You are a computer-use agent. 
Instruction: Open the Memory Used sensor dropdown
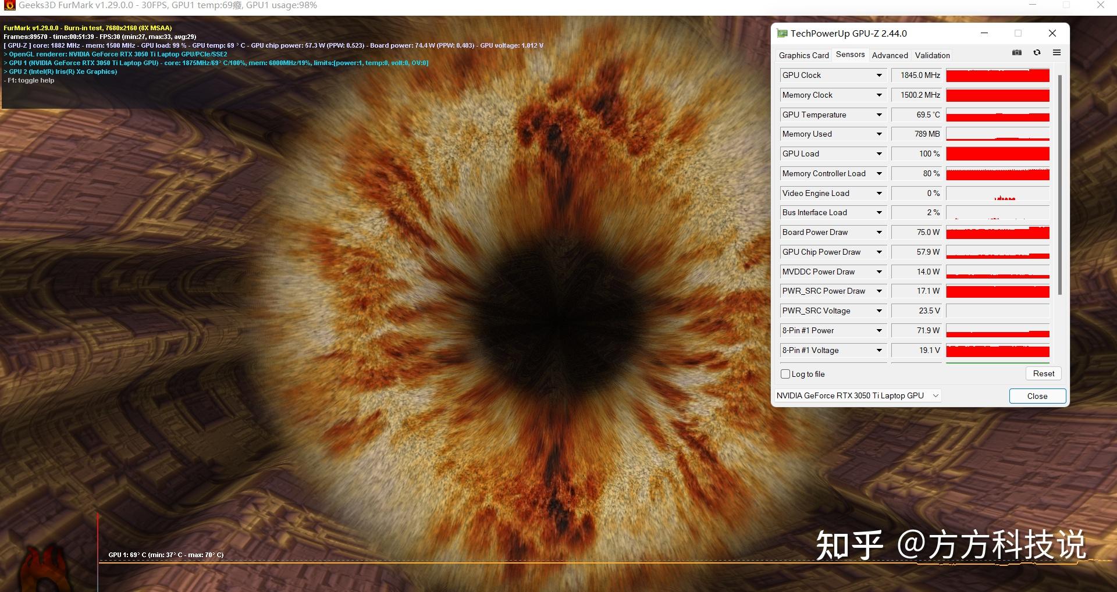point(879,134)
